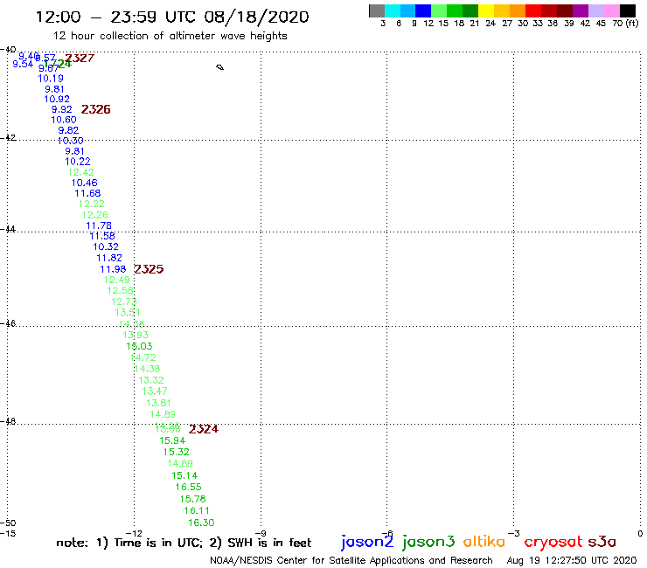Select the black swatch ending the legend

[x=628, y=10]
